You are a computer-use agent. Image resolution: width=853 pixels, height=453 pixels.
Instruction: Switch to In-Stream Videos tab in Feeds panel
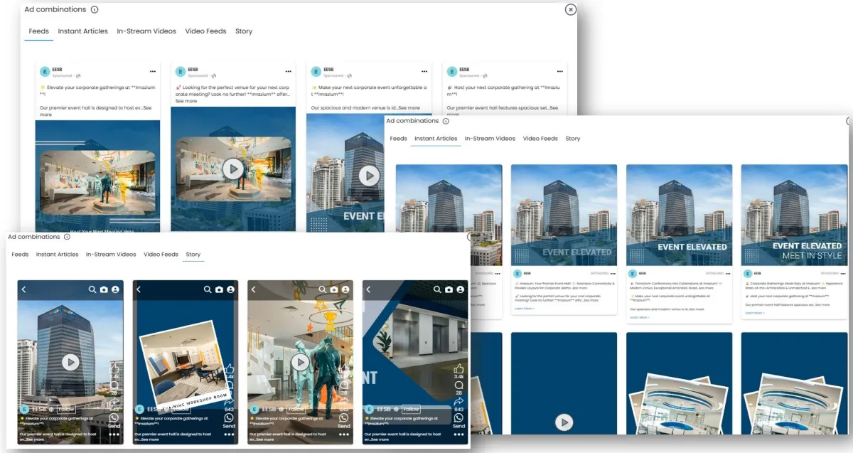(x=146, y=31)
